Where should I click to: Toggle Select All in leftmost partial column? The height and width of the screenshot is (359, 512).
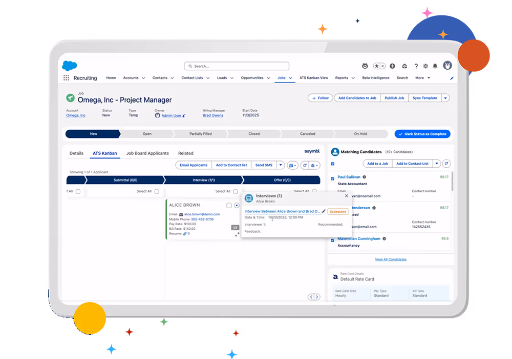(x=78, y=191)
